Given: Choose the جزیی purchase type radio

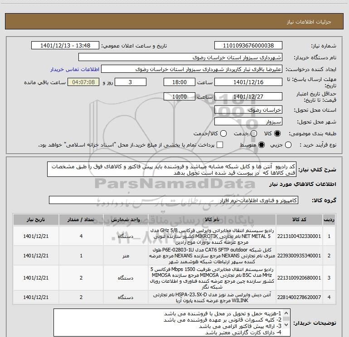Looking at the screenshot, I should [x=288, y=145].
